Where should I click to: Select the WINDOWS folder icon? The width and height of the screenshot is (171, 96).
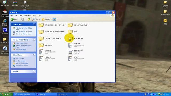coord(41,45)
